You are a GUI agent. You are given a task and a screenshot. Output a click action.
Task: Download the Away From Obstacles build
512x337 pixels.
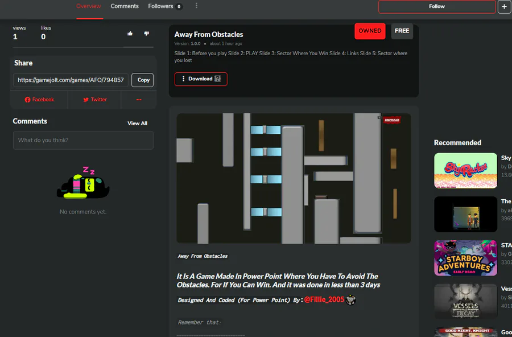click(201, 79)
